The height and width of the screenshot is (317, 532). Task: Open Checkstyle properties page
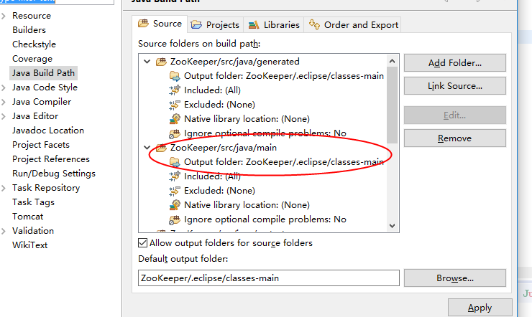(x=34, y=44)
